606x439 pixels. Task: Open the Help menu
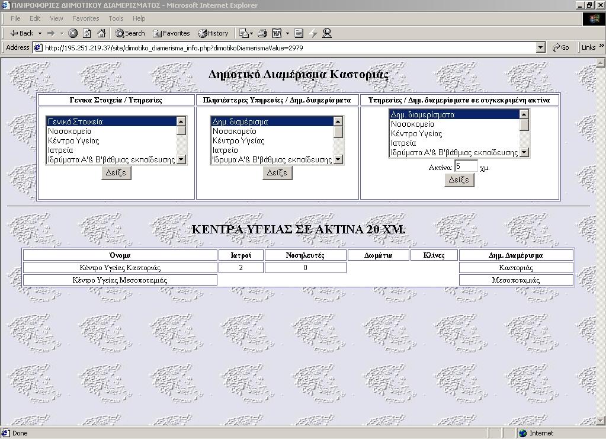point(139,18)
